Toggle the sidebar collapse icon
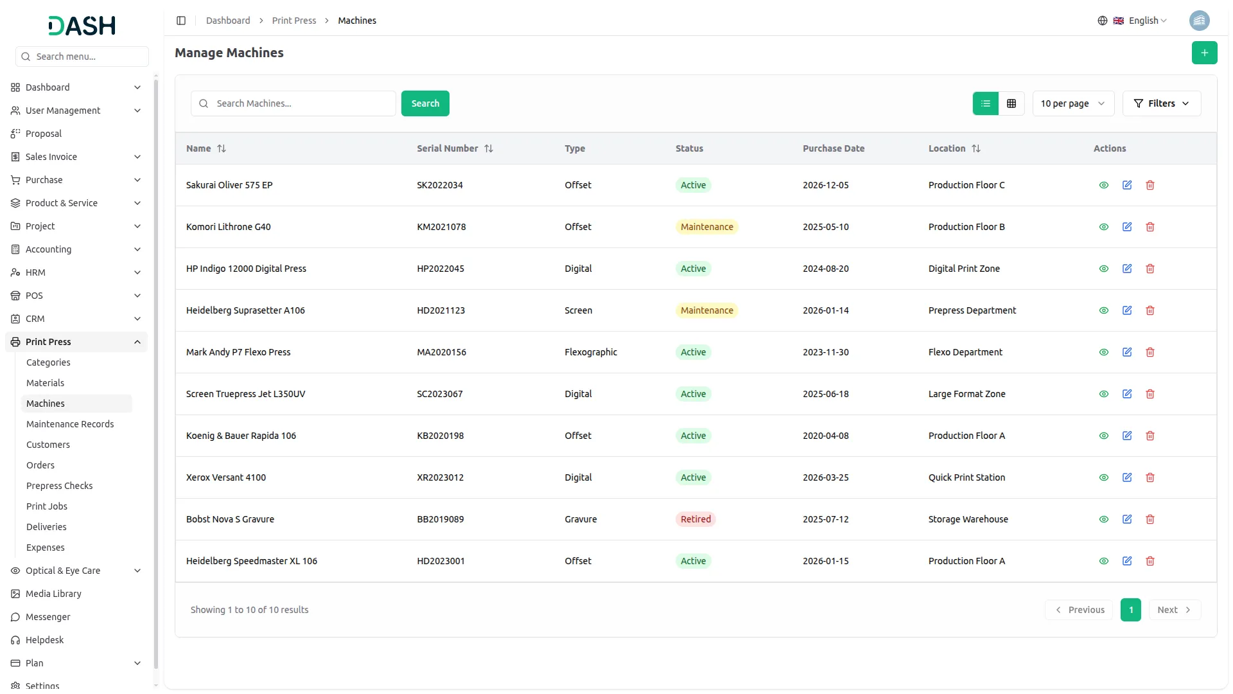The image size is (1233, 694). (x=181, y=21)
